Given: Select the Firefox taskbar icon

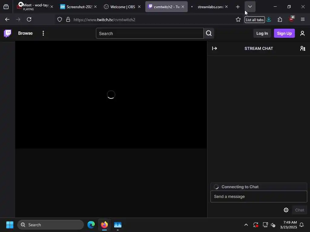Looking at the screenshot, I should point(104,225).
